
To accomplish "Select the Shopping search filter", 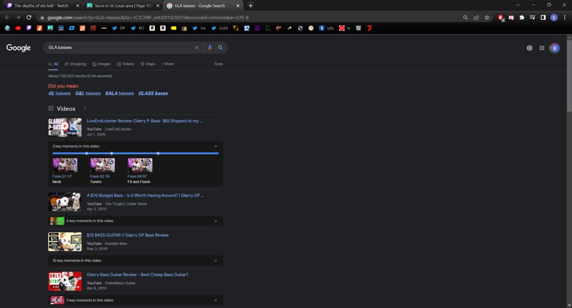I will point(75,64).
